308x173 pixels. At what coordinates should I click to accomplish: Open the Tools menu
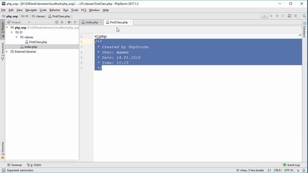pyautogui.click(x=75, y=10)
